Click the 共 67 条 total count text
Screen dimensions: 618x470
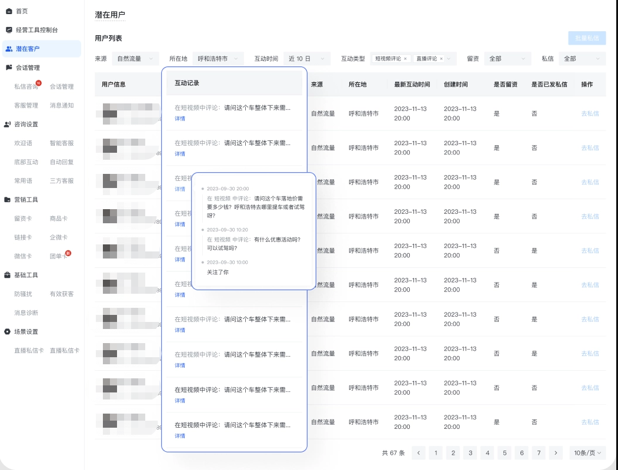(x=393, y=453)
